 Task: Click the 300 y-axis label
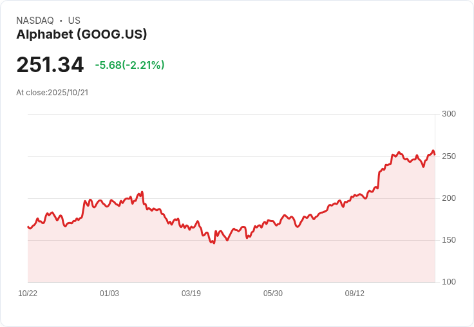click(449, 114)
